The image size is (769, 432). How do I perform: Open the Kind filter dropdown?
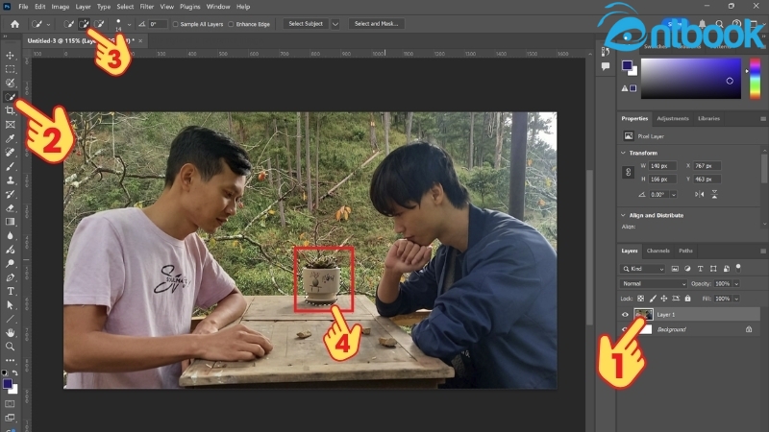coord(643,269)
